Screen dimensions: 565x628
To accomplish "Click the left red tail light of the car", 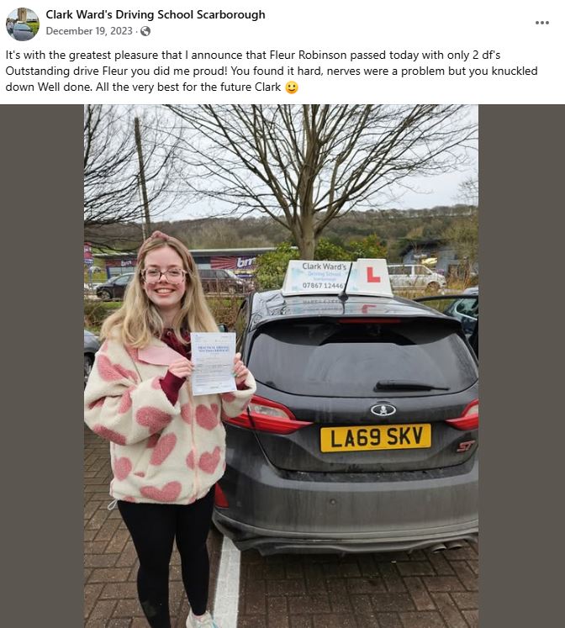I will click(x=266, y=415).
